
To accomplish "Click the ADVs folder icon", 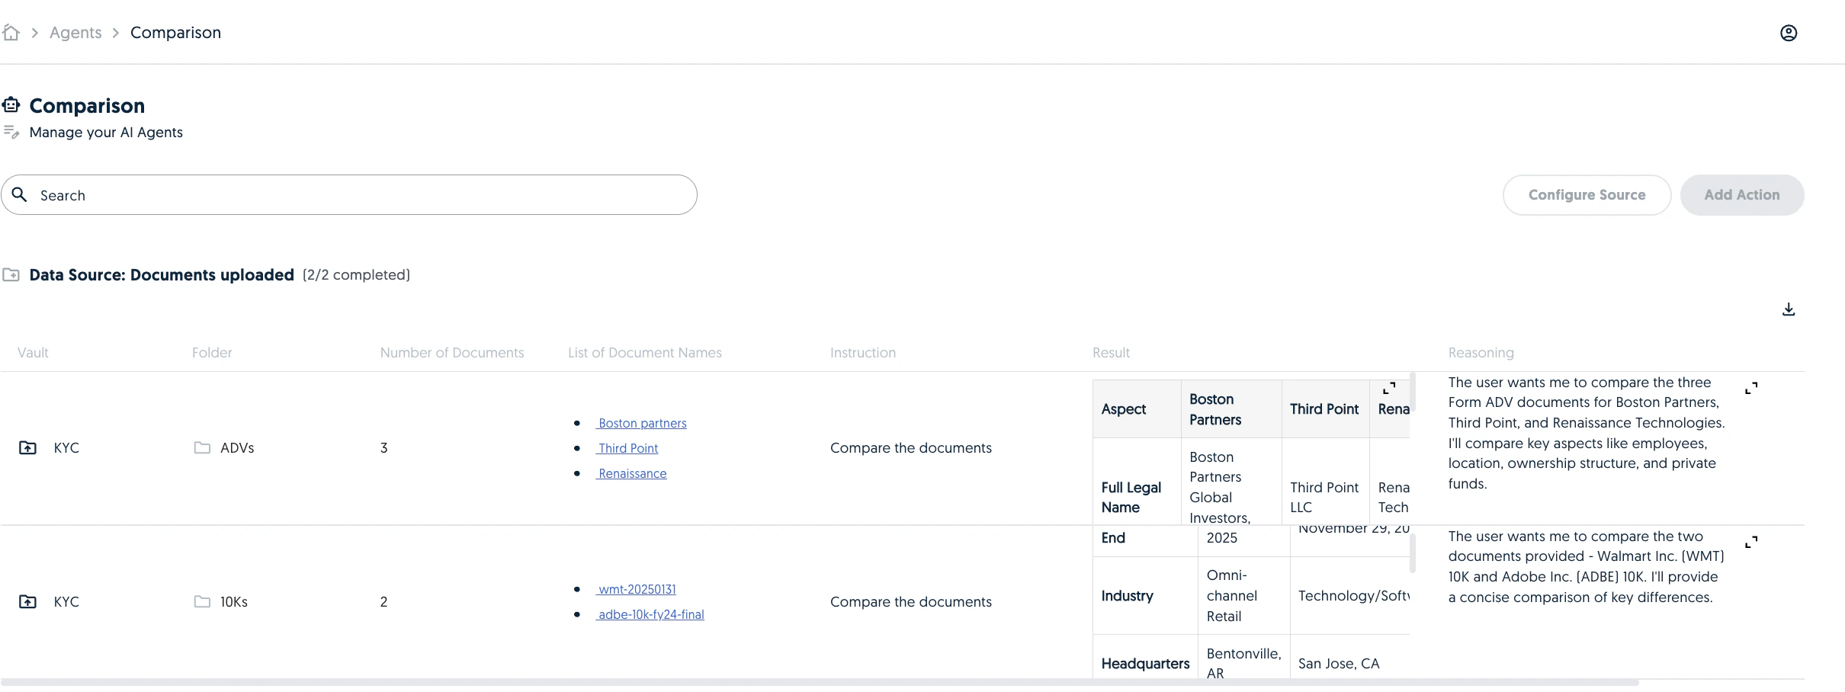I will (202, 447).
